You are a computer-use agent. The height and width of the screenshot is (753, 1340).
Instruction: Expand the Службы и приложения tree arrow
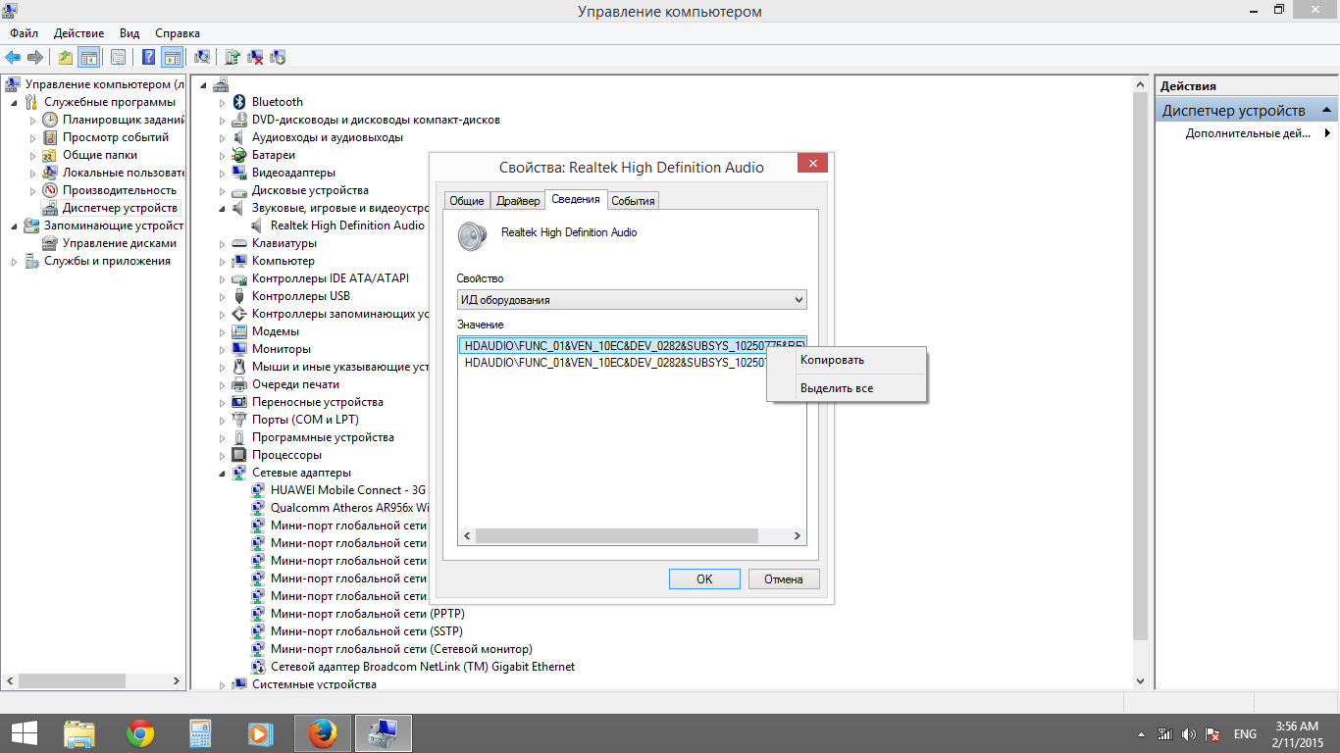15,261
